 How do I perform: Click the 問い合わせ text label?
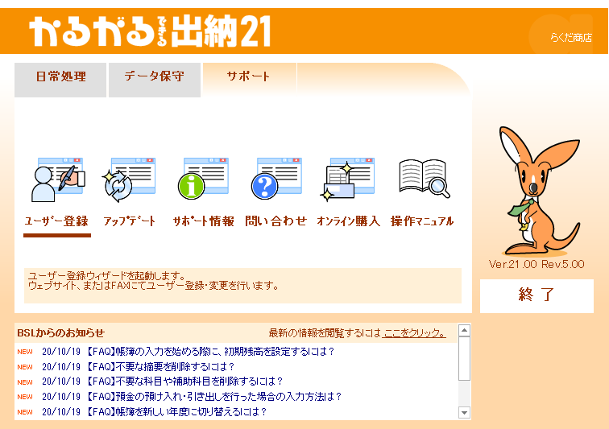pos(276,221)
